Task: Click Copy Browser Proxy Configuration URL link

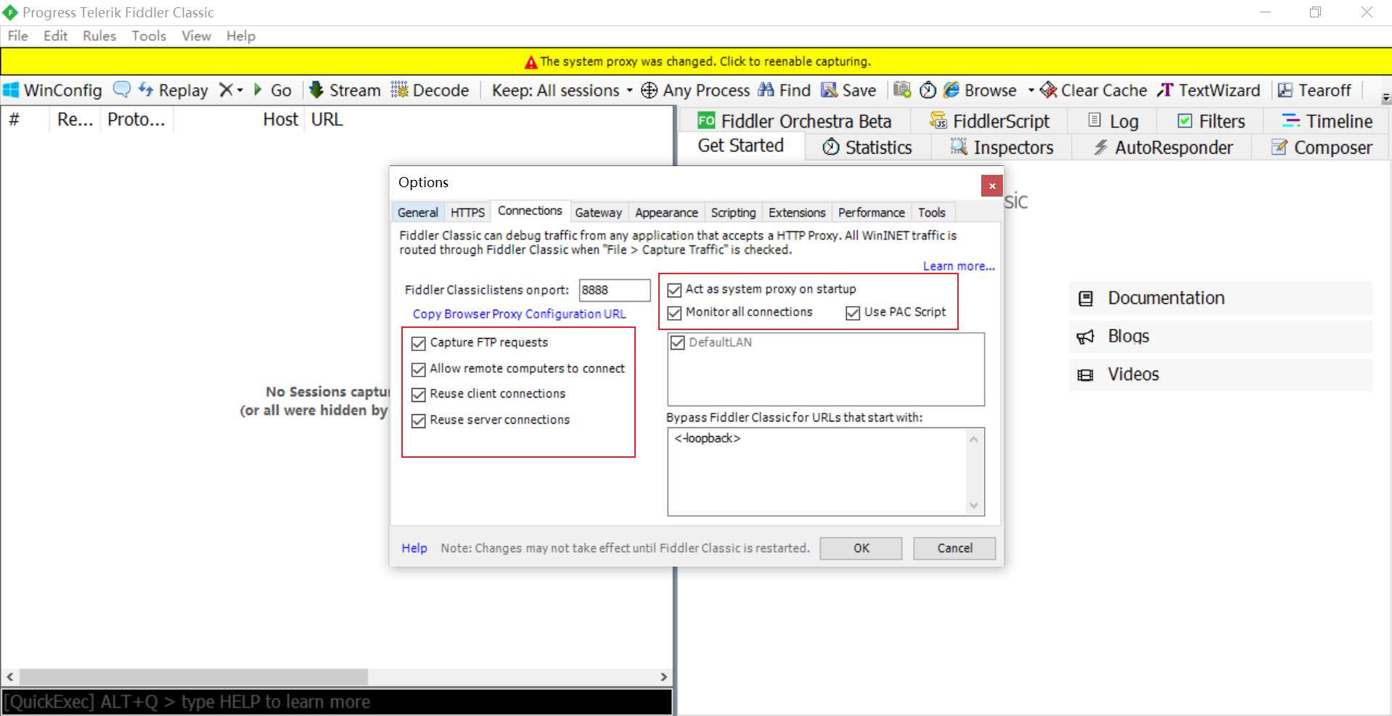Action: (x=519, y=314)
